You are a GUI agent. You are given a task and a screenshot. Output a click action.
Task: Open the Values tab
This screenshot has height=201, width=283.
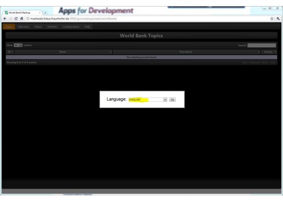pos(38,26)
